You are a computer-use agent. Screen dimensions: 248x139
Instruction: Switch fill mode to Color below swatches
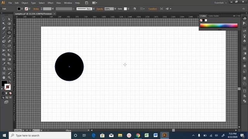tap(3, 93)
